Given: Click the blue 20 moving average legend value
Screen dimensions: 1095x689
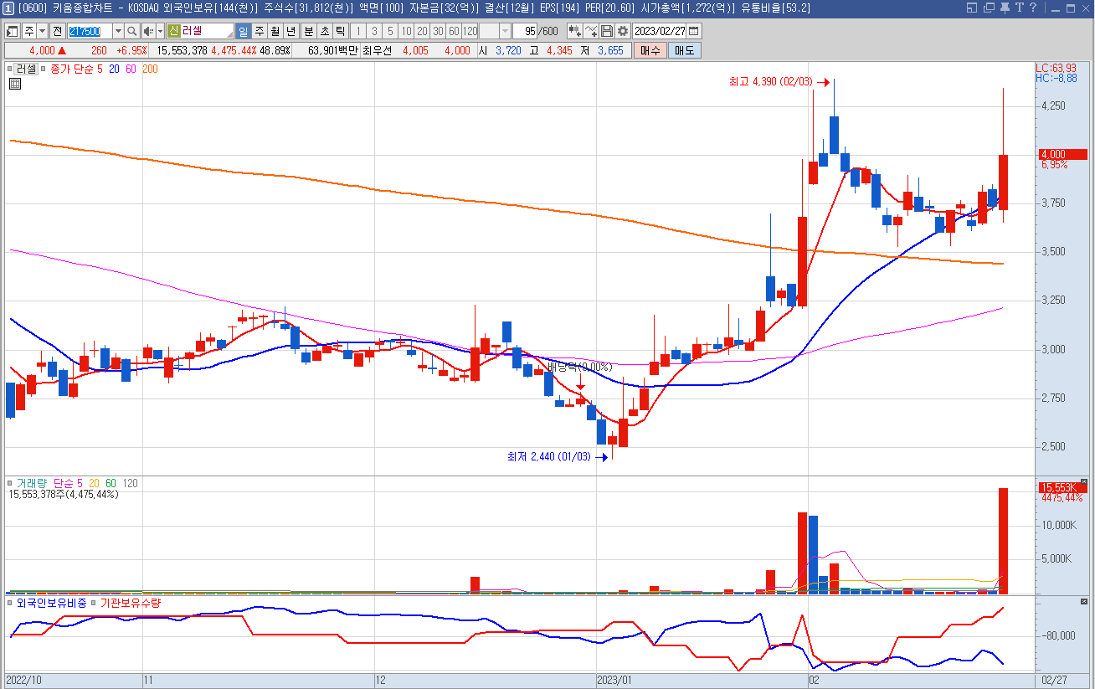Looking at the screenshot, I should click(x=114, y=69).
